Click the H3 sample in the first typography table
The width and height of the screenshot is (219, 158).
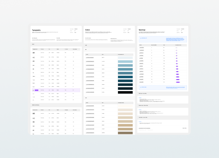pyautogui.click(x=33, y=61)
